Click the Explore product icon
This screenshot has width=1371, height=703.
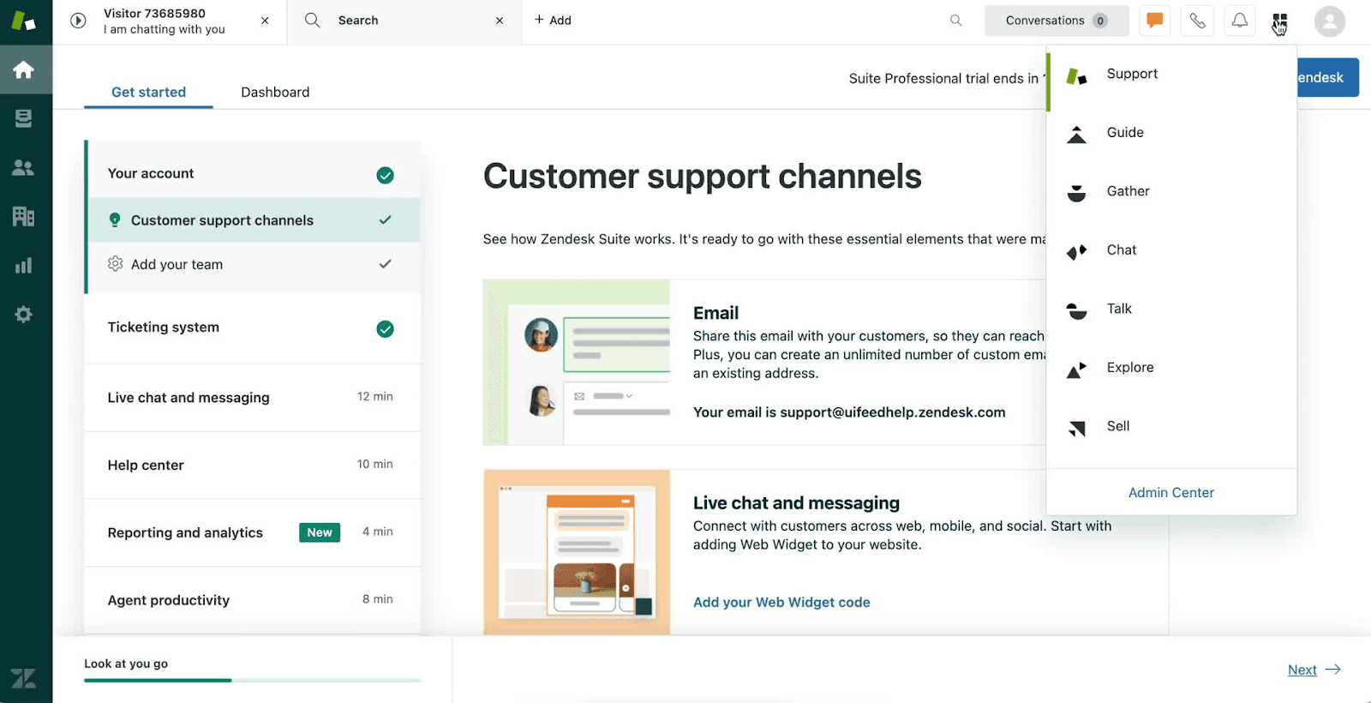[1077, 370]
